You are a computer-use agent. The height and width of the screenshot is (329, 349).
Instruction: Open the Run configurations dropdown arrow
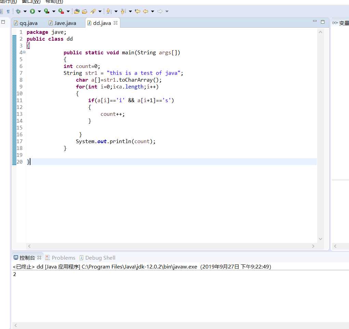pos(39,11)
